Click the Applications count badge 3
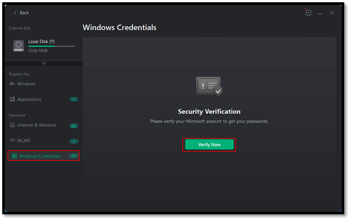Image resolution: width=350 pixels, height=220 pixels. (x=74, y=99)
